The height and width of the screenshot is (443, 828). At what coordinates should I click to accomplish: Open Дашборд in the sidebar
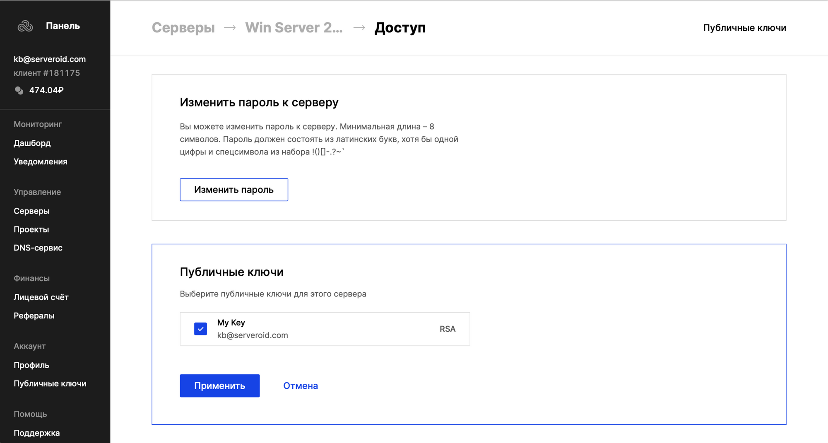pos(32,143)
